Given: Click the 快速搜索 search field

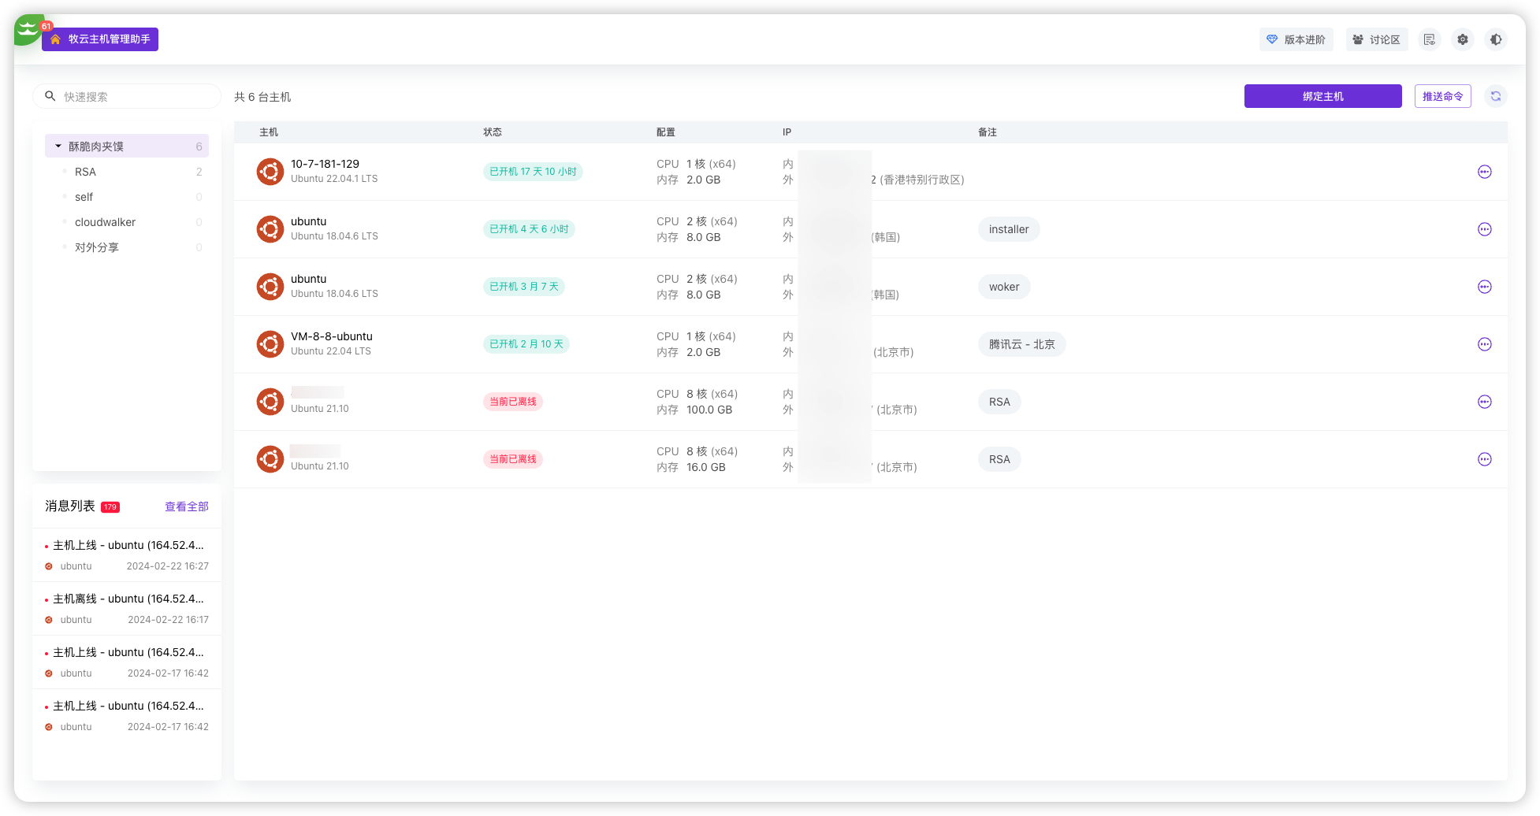Looking at the screenshot, I should point(127,96).
